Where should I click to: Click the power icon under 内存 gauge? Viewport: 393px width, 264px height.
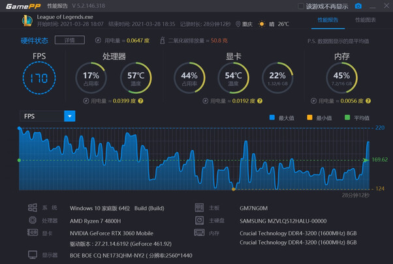click(x=313, y=101)
